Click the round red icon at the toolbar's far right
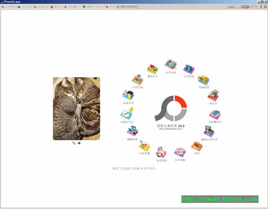Screen dimensions: 268x209 (265, 7)
